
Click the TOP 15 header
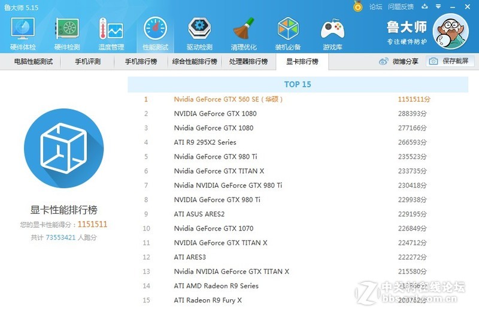tap(298, 84)
